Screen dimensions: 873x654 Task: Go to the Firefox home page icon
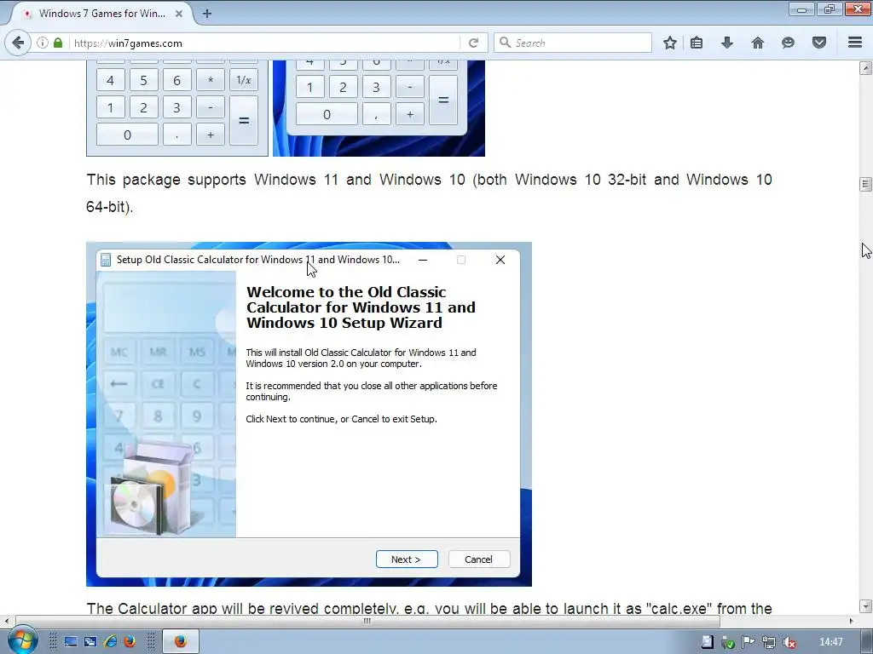pyautogui.click(x=758, y=43)
